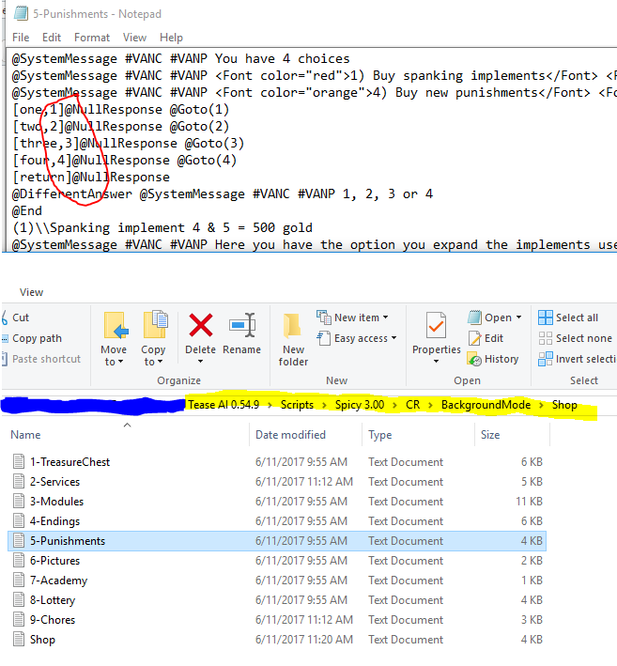Open the Copy to dropdown arrow
The width and height of the screenshot is (617, 666).
[160, 362]
